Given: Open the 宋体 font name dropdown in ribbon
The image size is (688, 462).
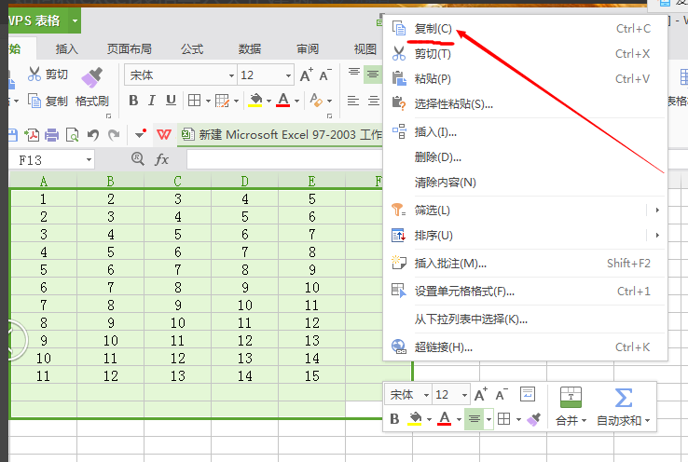Looking at the screenshot, I should point(231,75).
